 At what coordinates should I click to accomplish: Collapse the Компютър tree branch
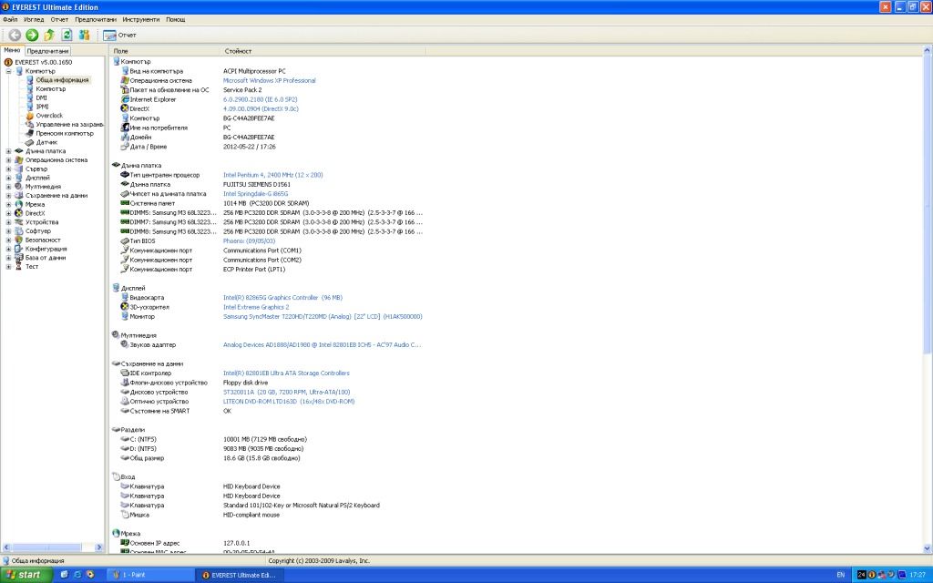coord(8,71)
